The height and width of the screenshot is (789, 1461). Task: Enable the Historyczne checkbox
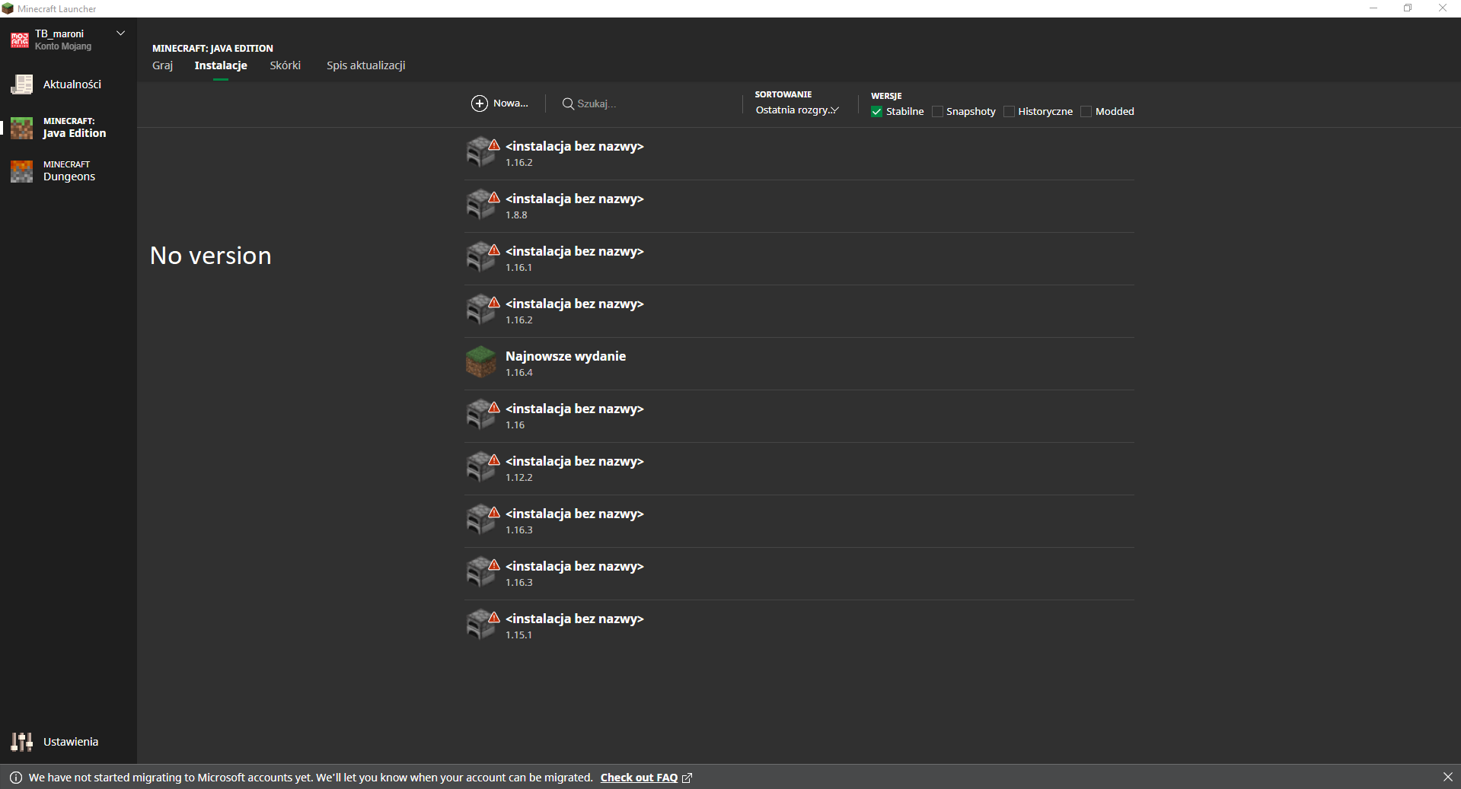[1009, 112]
